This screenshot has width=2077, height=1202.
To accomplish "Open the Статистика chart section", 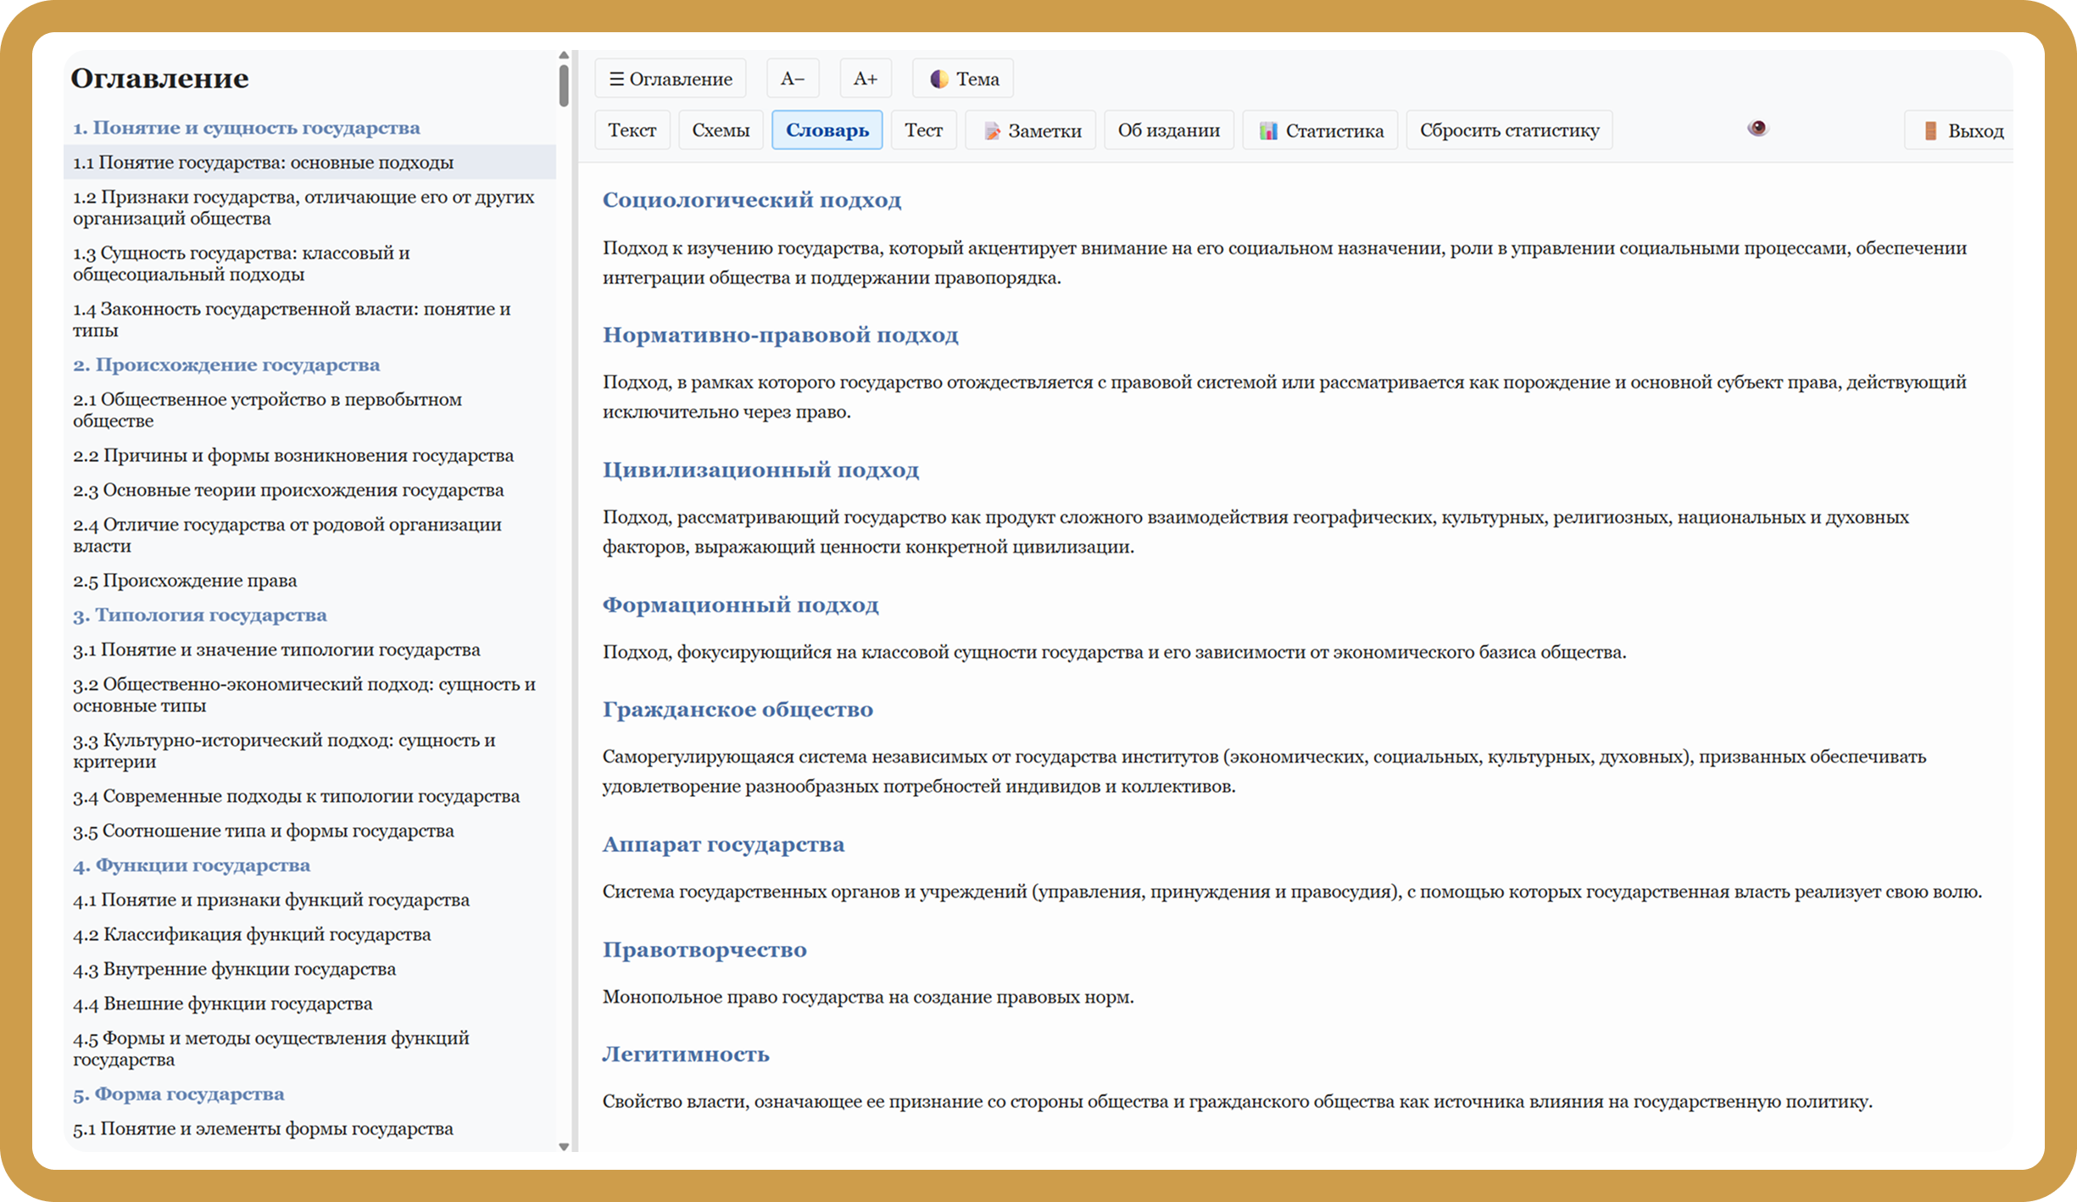I will pyautogui.click(x=1320, y=131).
